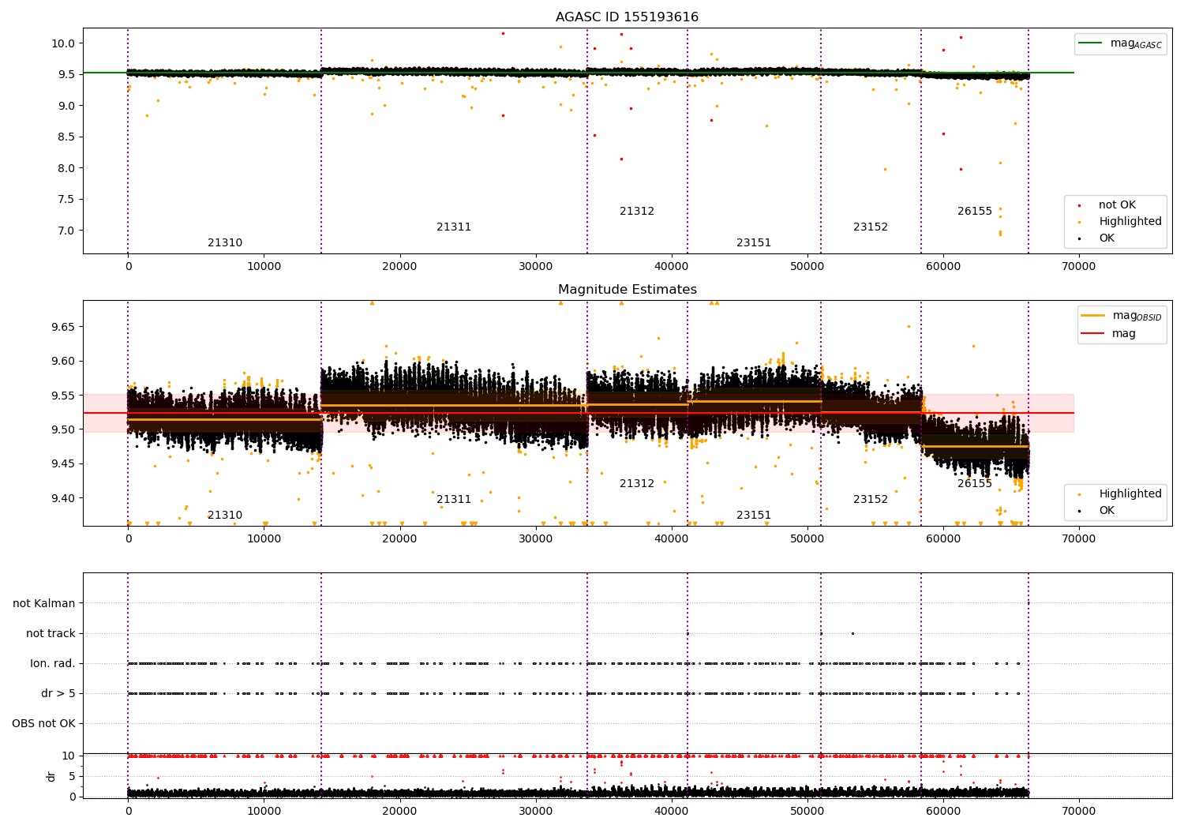Click the plot title 'AGASC ID 155193616'
The height and width of the screenshot is (829, 1184).
[x=627, y=17]
